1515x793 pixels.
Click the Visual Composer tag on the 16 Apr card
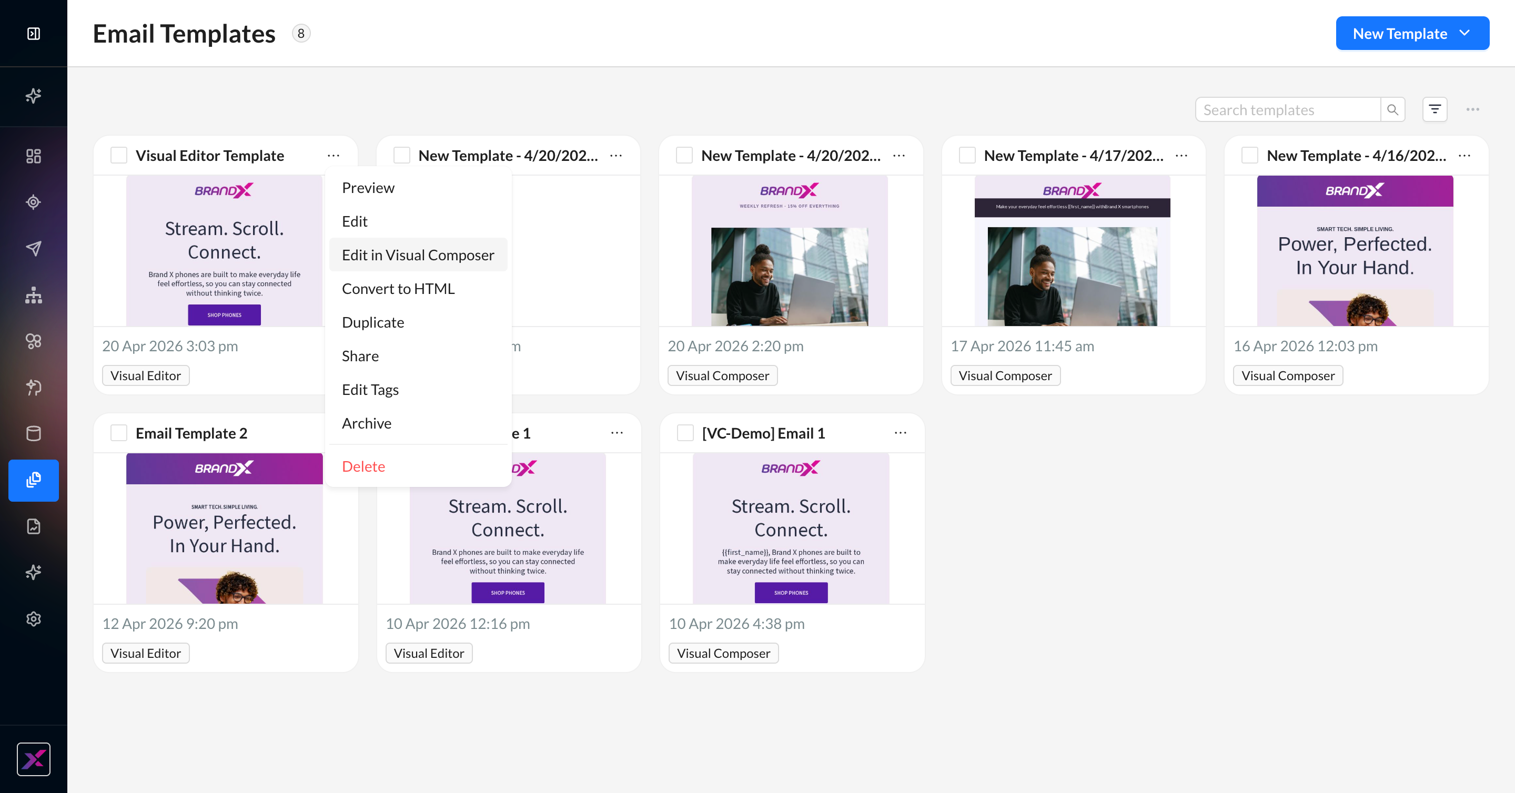click(1288, 375)
